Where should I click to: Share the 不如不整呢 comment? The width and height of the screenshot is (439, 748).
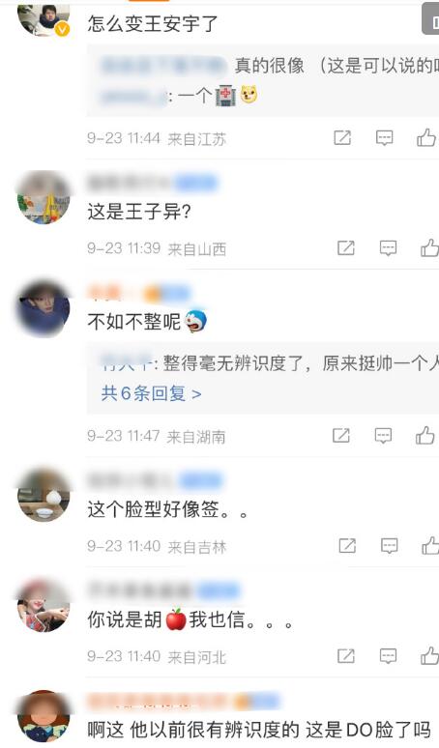coord(341,436)
